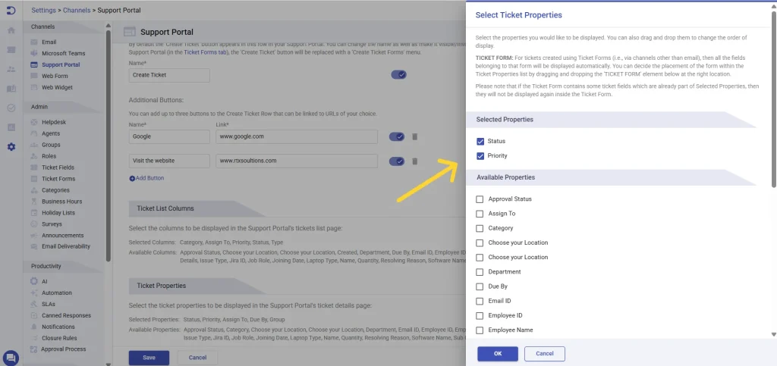Viewport: 777px width, 366px height.
Task: Open Ticket Forms in Admin list
Action: (x=58, y=179)
